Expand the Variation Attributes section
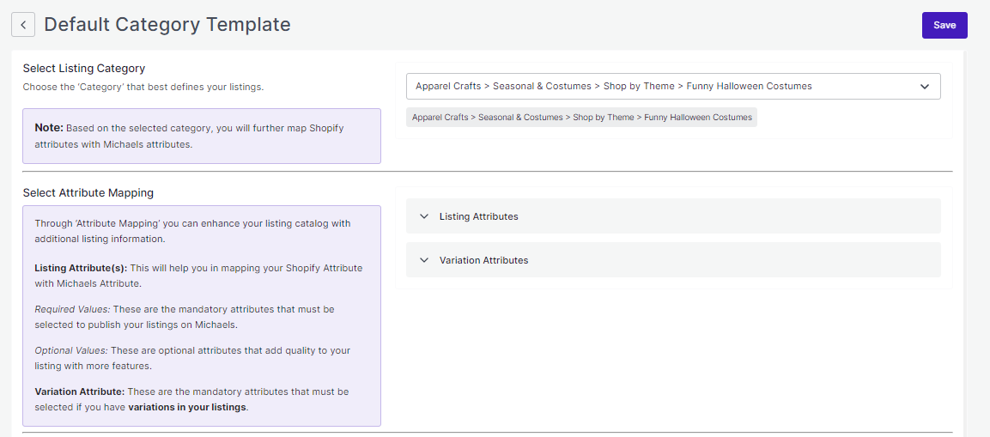 [483, 260]
